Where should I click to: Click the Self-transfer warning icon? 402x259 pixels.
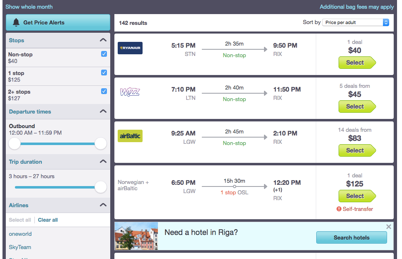(x=339, y=209)
